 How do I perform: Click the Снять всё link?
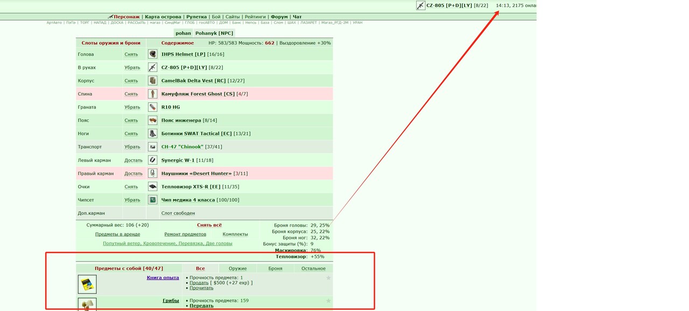coord(209,225)
